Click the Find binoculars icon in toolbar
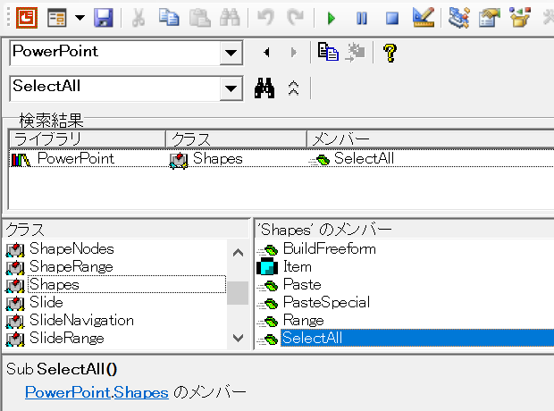Viewport: 554px width, 411px height. click(x=230, y=17)
